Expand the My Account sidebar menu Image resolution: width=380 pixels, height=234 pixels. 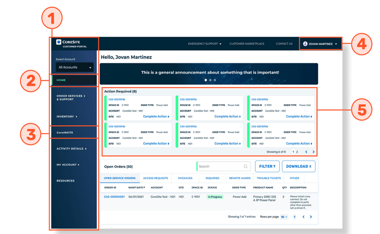(x=68, y=165)
